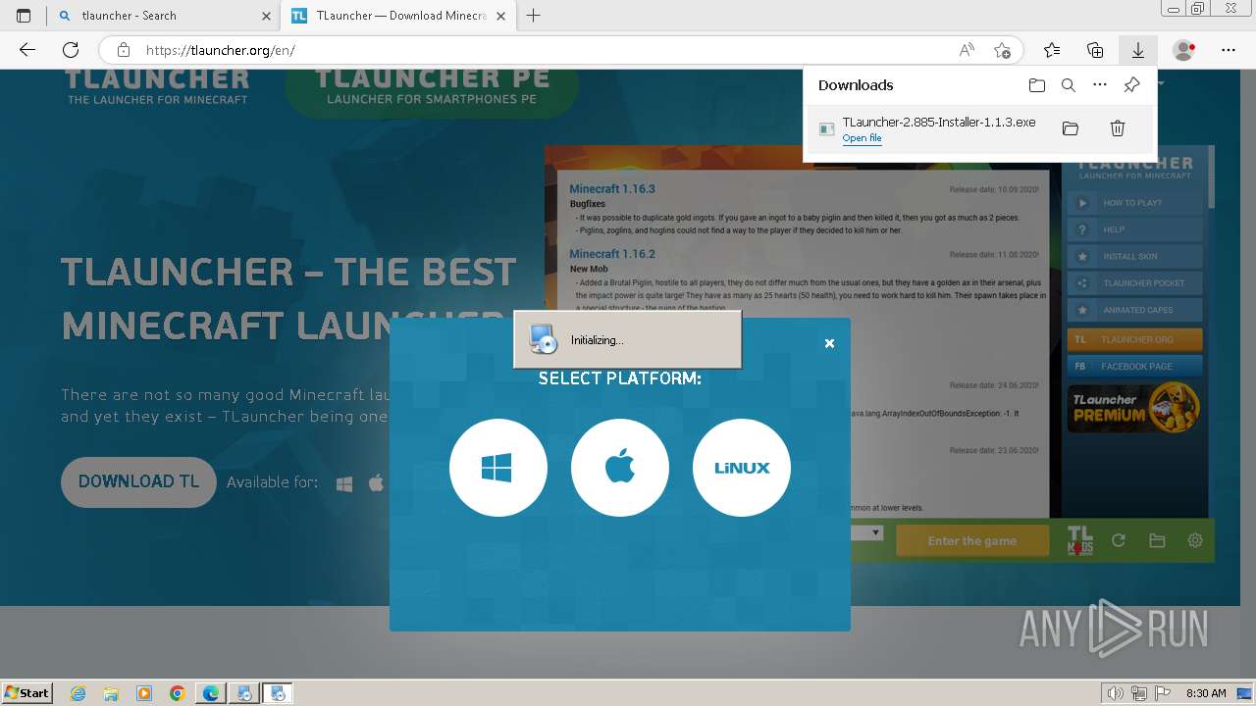Close the Select Platform popup

point(829,343)
